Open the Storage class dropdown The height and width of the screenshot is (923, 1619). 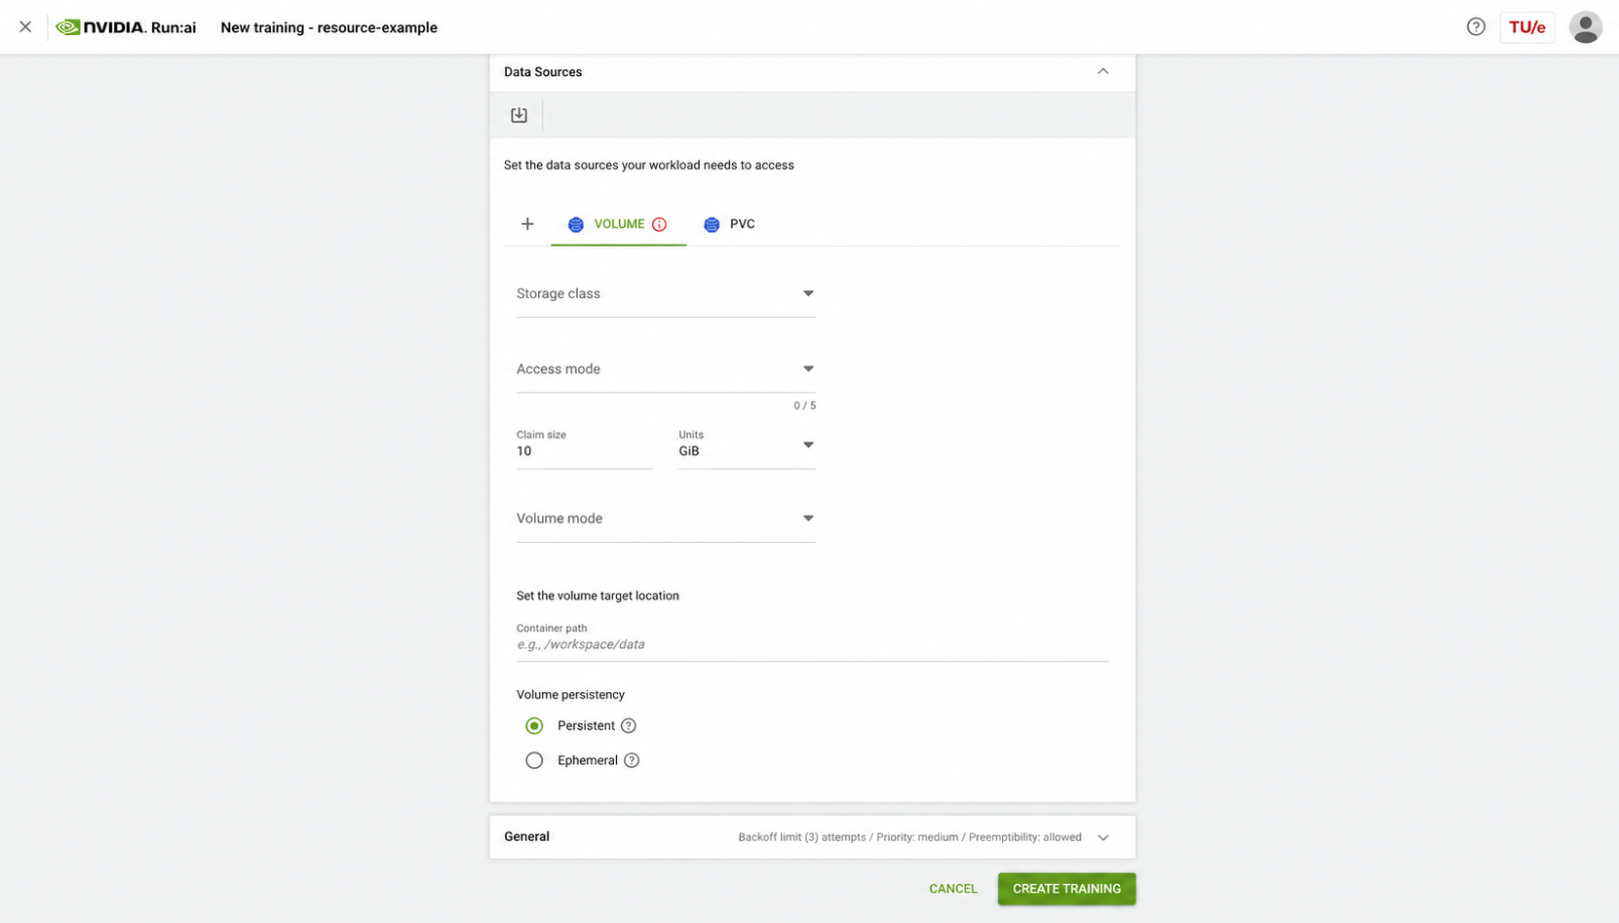[666, 294]
